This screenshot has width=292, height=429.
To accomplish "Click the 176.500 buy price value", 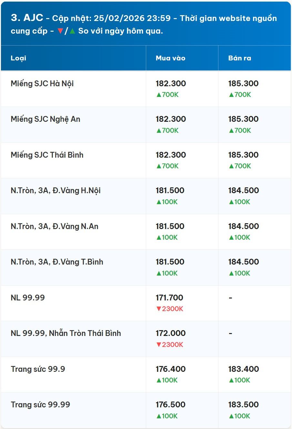I will pyautogui.click(x=170, y=405).
